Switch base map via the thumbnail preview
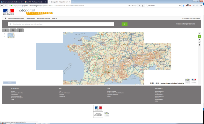This screenshot has width=204, height=124. (x=11, y=35)
